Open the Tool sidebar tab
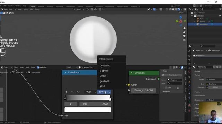This screenshot has height=124, width=222. click(x=186, y=78)
